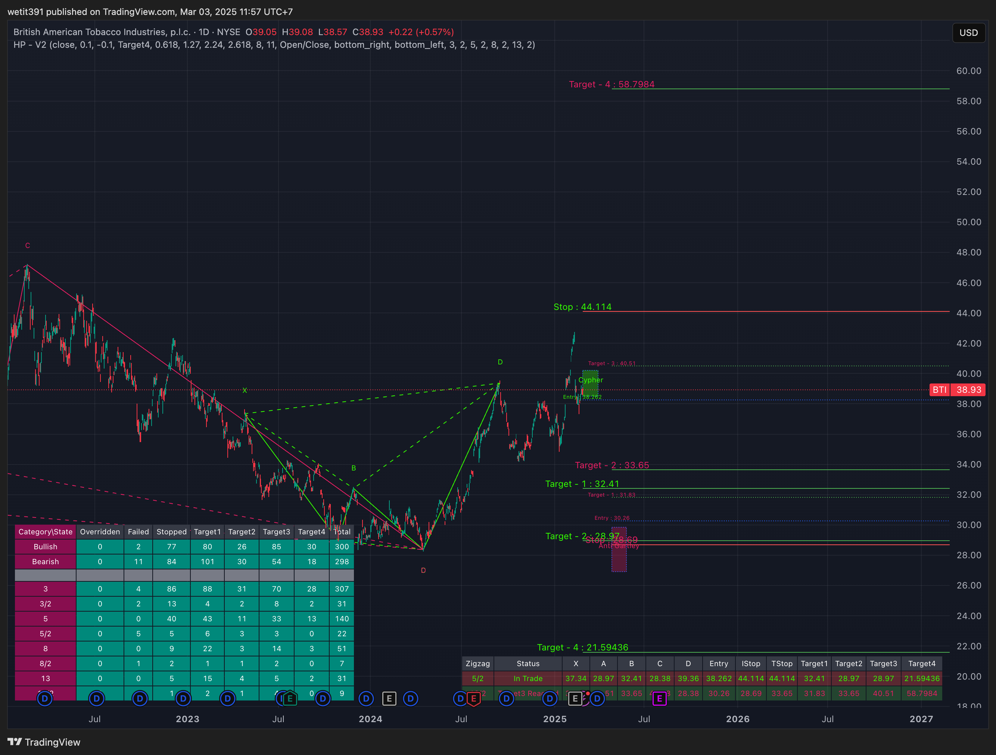996x755 pixels.
Task: Select the 21.59436 Target4 table cell
Action: pos(922,678)
